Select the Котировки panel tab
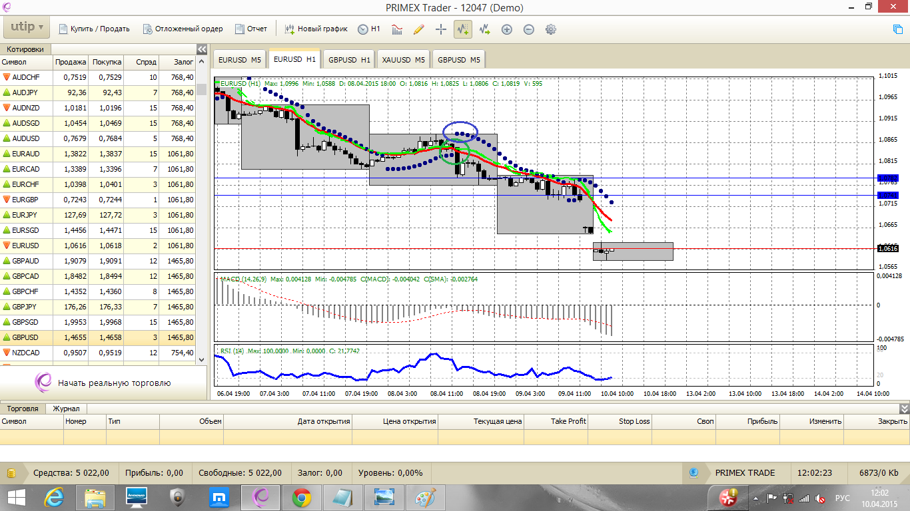The image size is (910, 511). pyautogui.click(x=25, y=49)
